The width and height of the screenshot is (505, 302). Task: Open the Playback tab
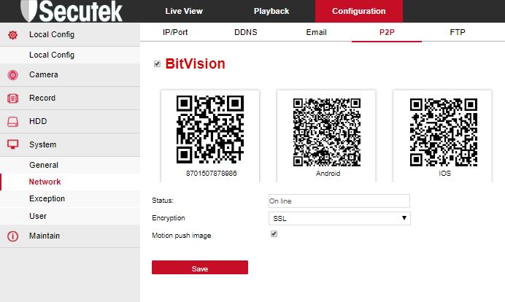point(271,11)
